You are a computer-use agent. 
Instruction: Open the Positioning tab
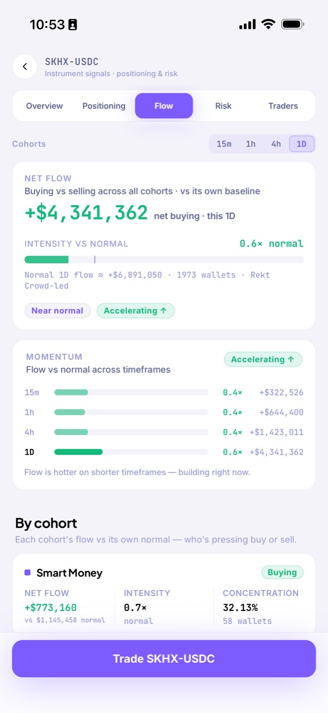(104, 106)
